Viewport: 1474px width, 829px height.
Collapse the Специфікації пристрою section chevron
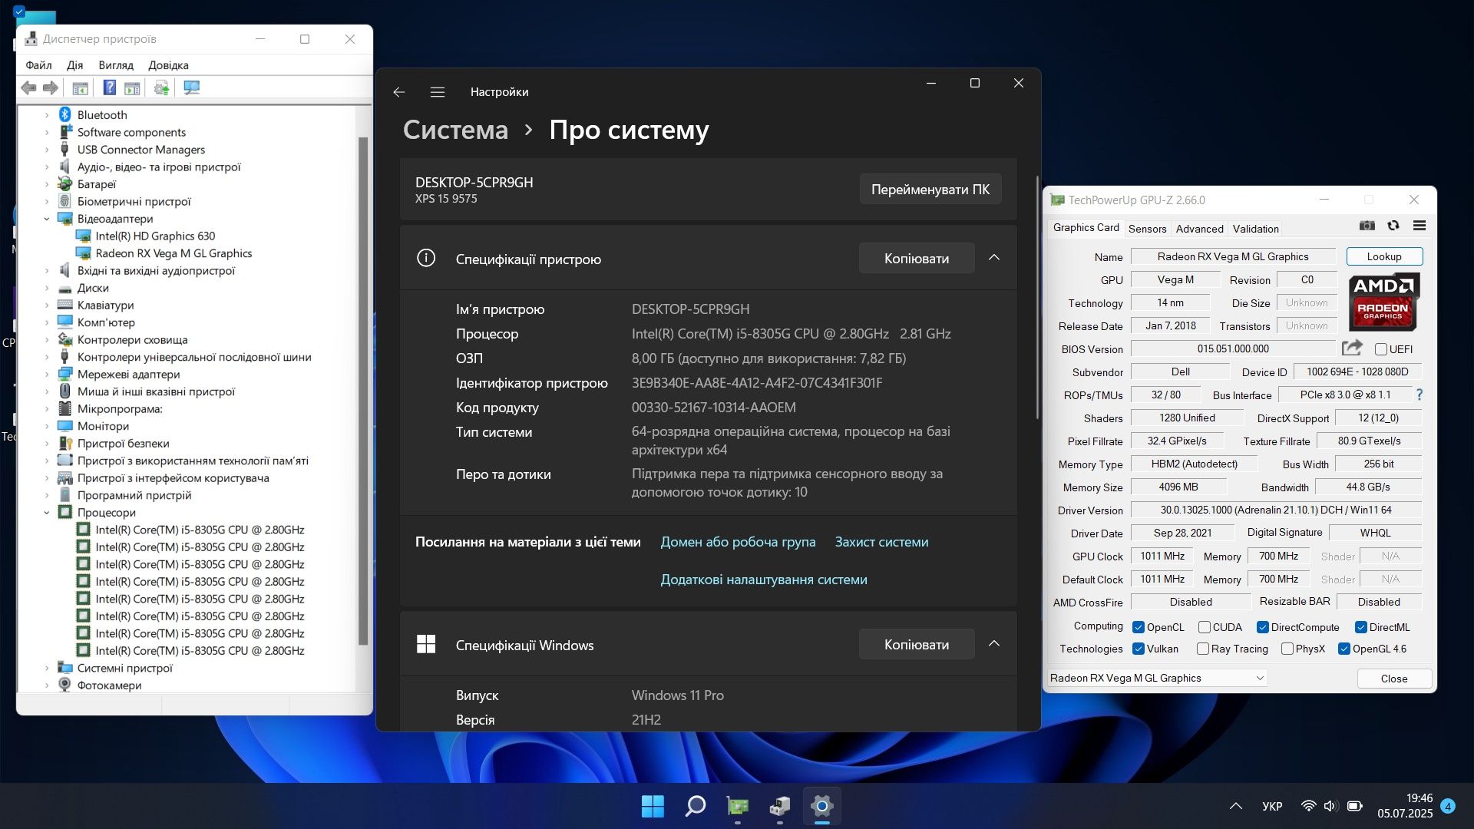994,258
